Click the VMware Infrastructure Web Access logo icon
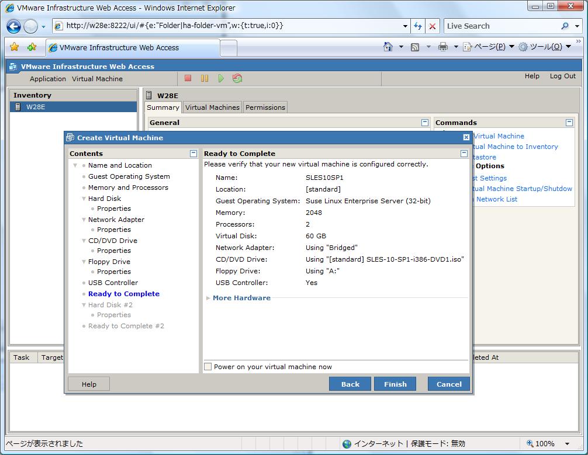This screenshot has height=455, width=588. point(13,67)
